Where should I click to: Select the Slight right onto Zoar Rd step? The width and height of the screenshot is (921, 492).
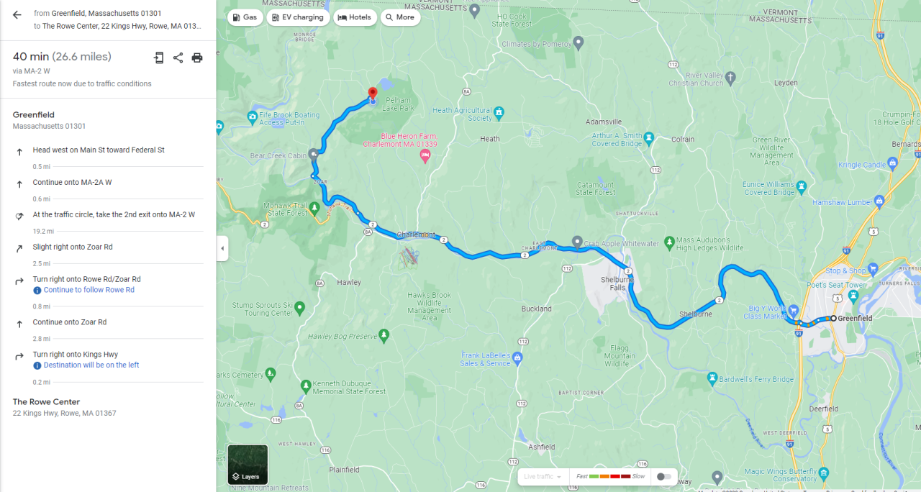click(108, 247)
